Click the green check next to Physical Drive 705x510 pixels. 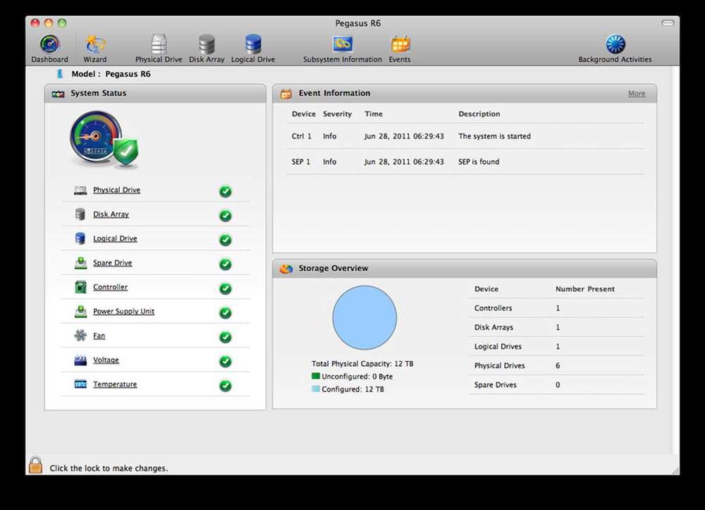pos(226,191)
